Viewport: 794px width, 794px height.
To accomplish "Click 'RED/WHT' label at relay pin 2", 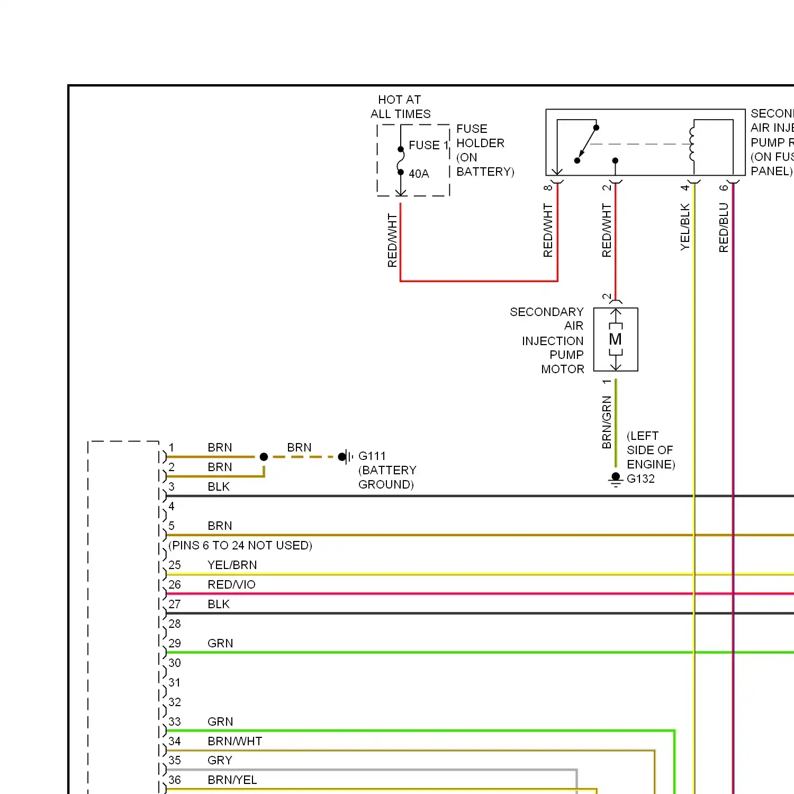I will 607,231.
